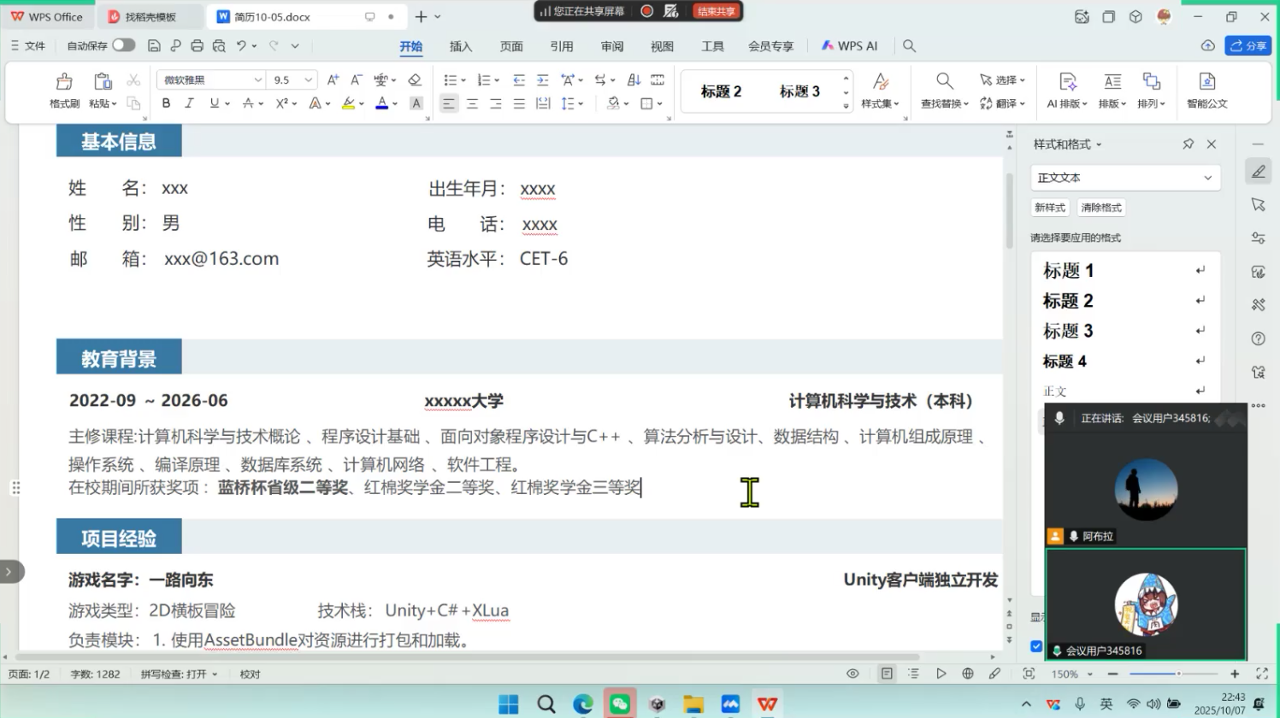The image size is (1280, 718).
Task: Expand the font size dropdown 9.5
Action: coord(309,79)
